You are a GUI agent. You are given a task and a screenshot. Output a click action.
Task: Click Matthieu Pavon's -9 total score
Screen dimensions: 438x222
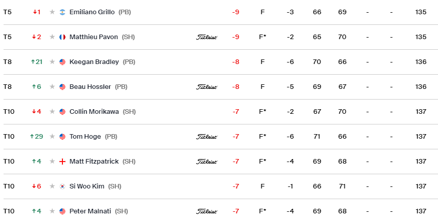(235, 37)
